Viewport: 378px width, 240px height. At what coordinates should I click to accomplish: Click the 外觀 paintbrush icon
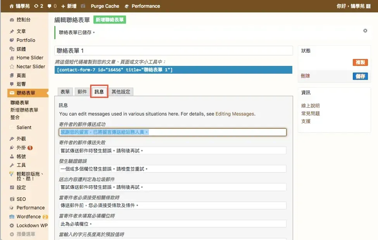[x=12, y=139]
